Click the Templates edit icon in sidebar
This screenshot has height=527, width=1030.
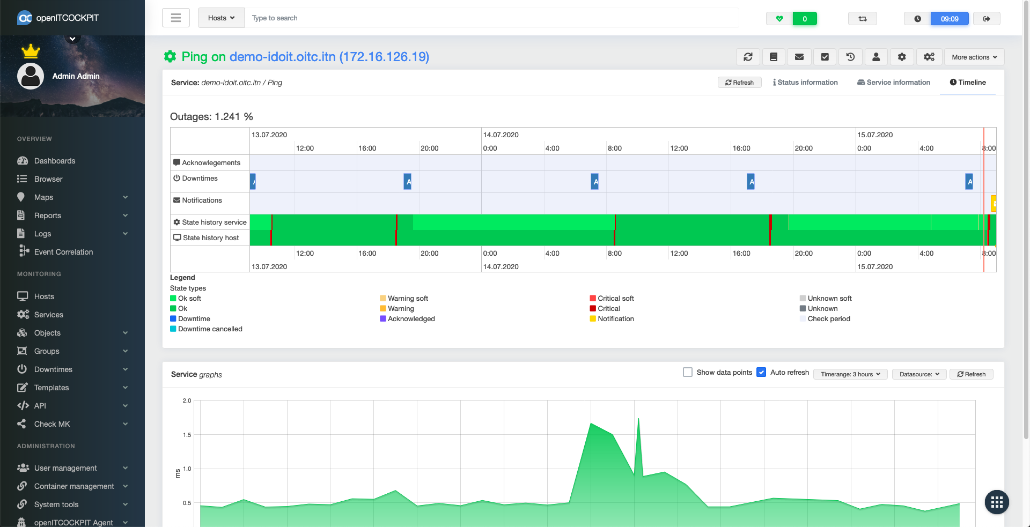click(22, 387)
